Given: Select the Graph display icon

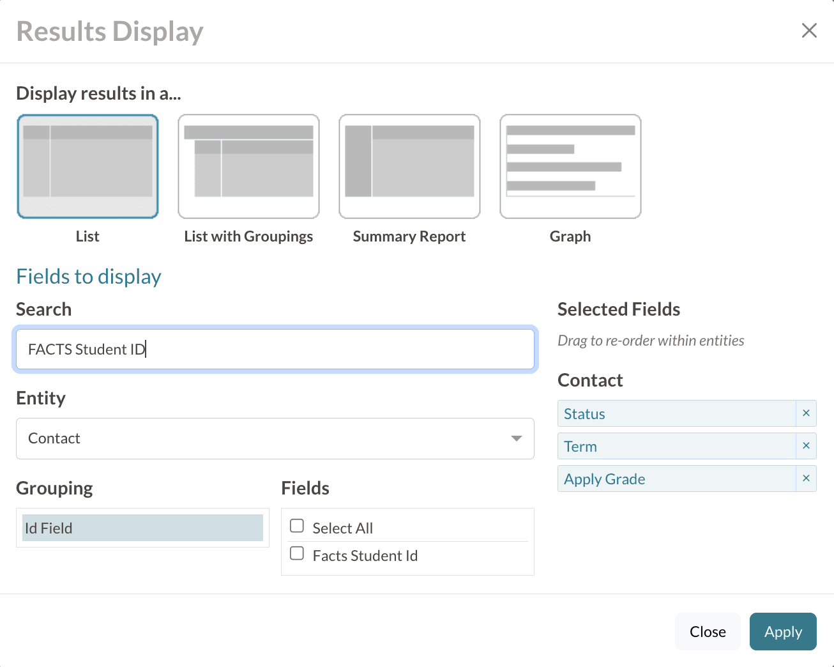Looking at the screenshot, I should [x=570, y=166].
